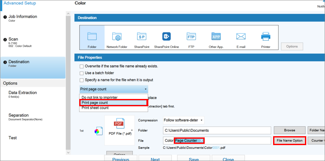Click the File Name Option button

pos(290,141)
